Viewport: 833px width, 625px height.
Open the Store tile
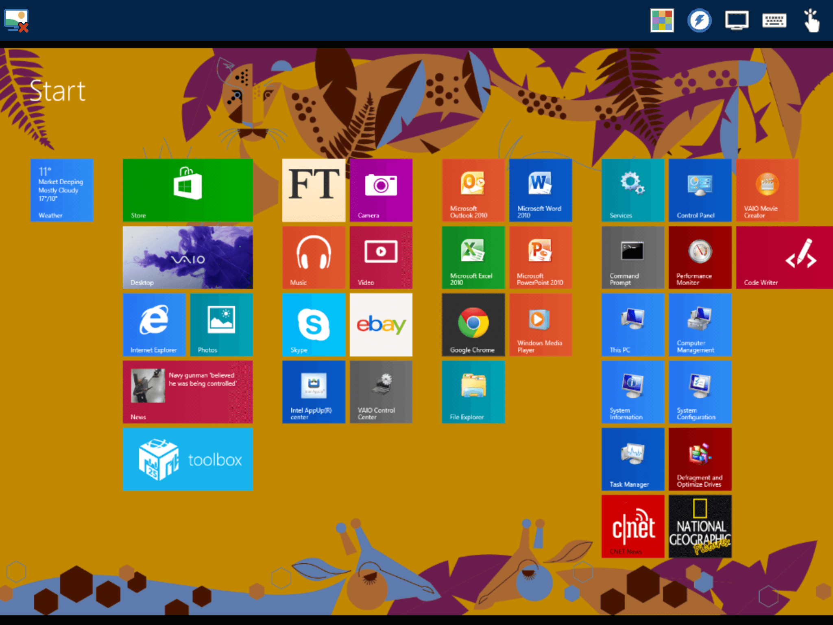click(x=188, y=190)
